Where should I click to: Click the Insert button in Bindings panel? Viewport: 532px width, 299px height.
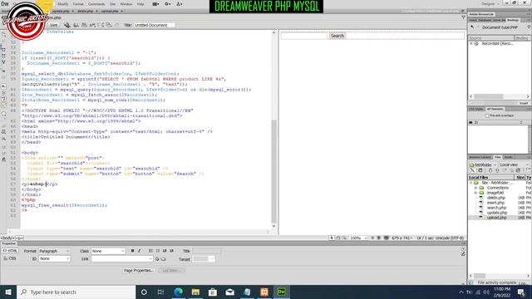coord(524,103)
